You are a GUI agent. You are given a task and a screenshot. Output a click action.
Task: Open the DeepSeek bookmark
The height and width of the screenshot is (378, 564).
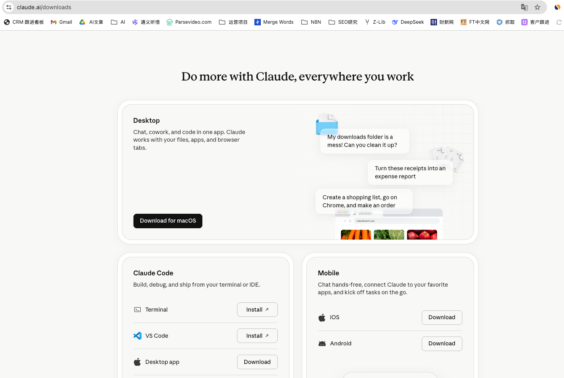tap(408, 22)
